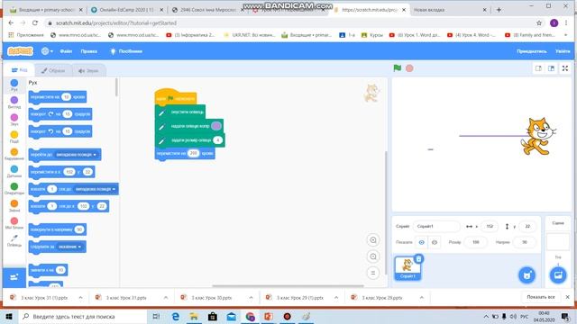The height and width of the screenshot is (324, 577).
Task: Close the downloads bar
Action: [x=567, y=297]
